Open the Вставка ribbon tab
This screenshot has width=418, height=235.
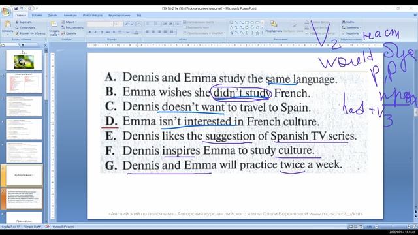click(x=37, y=16)
